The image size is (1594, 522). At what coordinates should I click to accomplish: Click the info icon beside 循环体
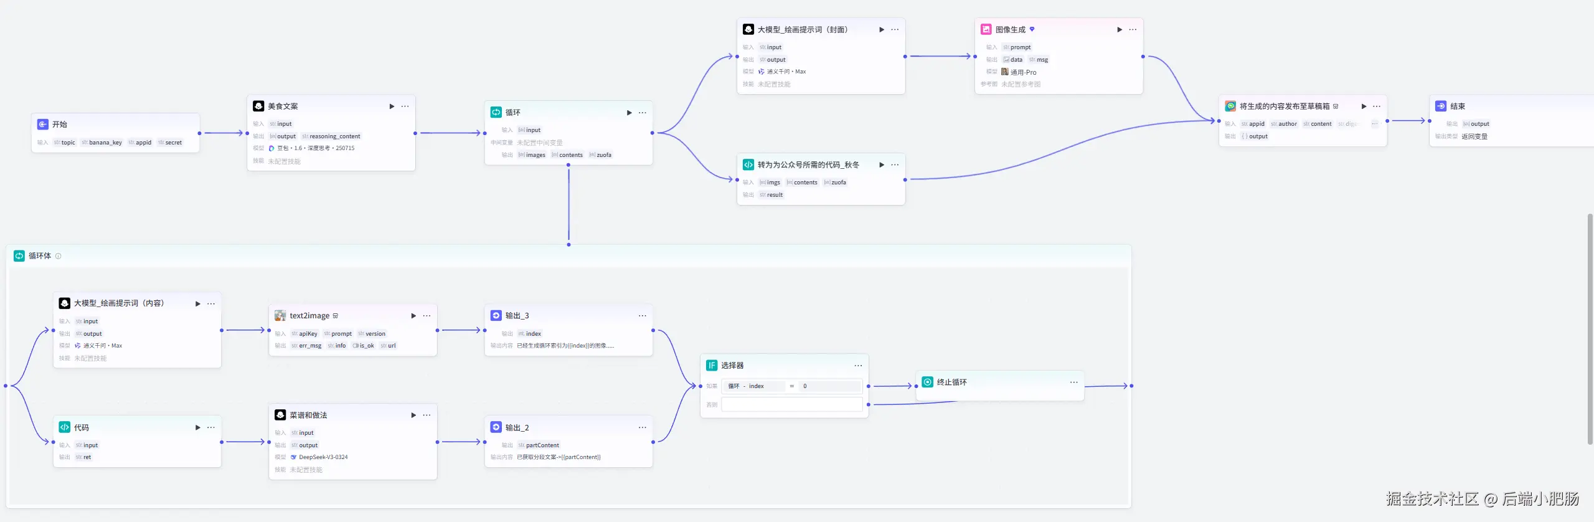tap(59, 256)
